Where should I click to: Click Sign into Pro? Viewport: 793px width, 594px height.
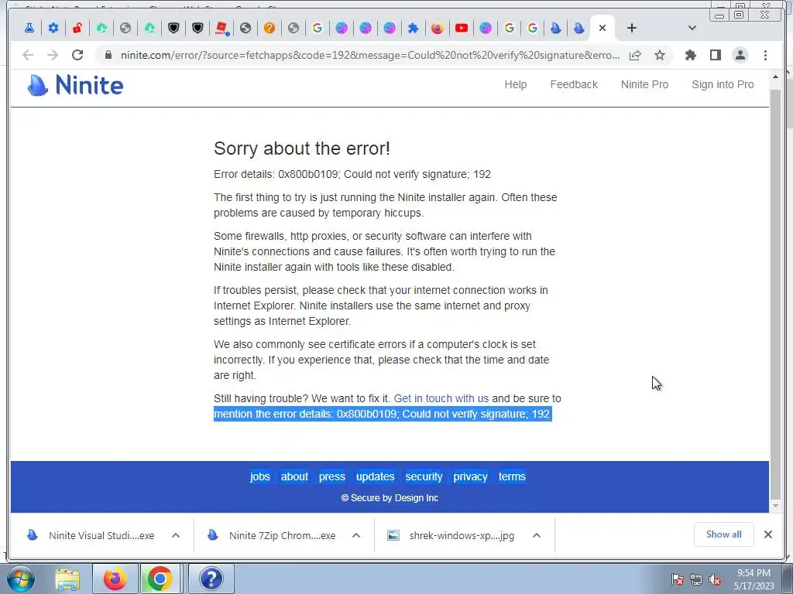tap(723, 85)
